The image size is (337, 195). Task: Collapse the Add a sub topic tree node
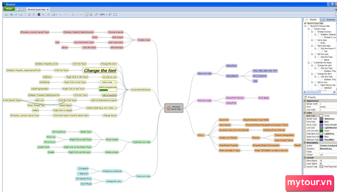point(312,46)
